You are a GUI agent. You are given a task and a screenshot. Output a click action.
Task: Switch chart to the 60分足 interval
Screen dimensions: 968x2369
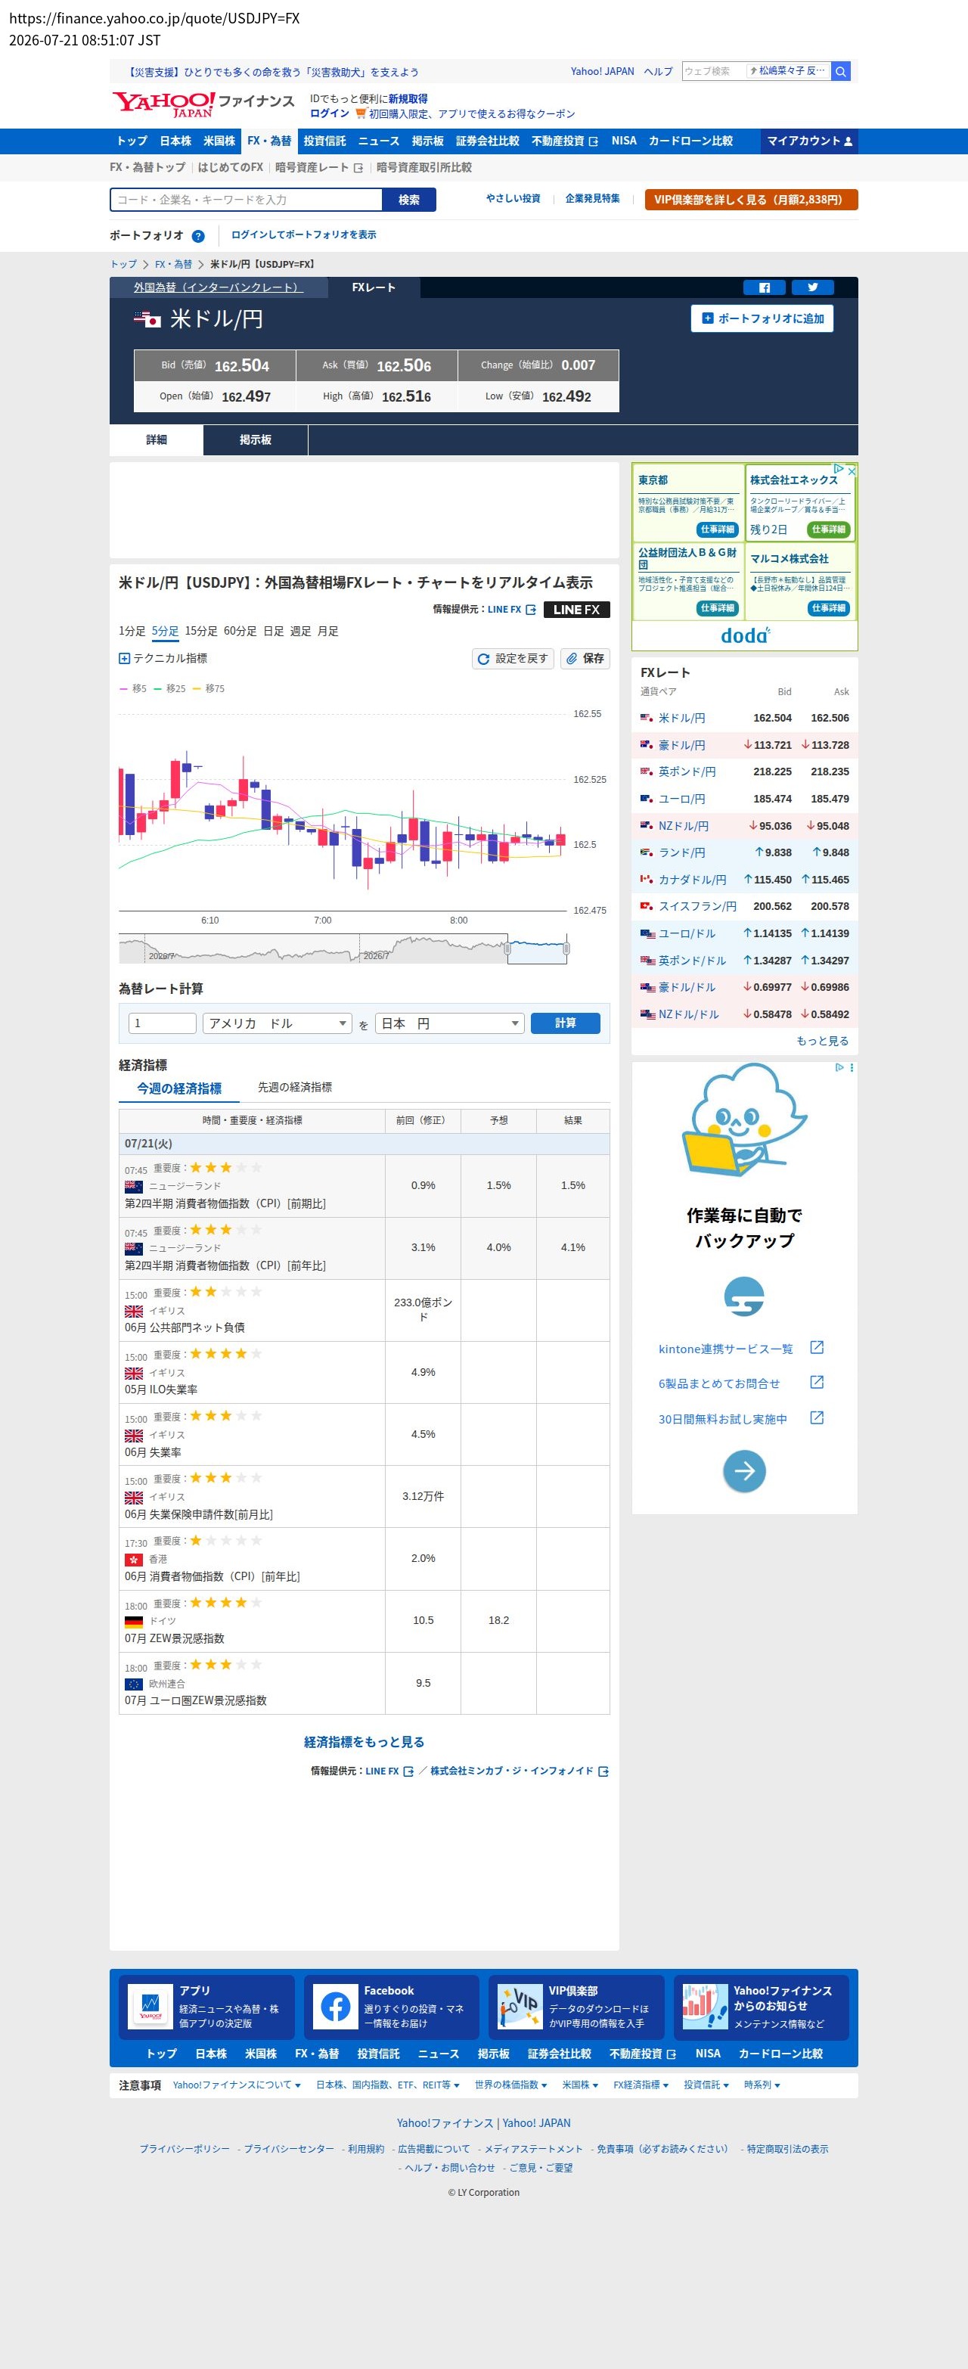coord(240,631)
